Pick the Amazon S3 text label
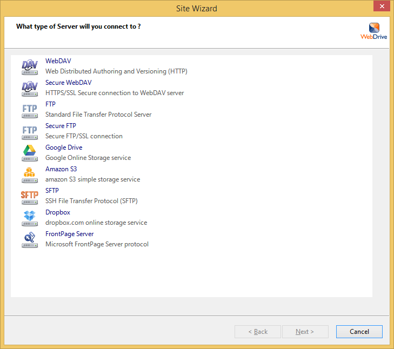Viewport: 394px width, 349px height. pos(61,169)
